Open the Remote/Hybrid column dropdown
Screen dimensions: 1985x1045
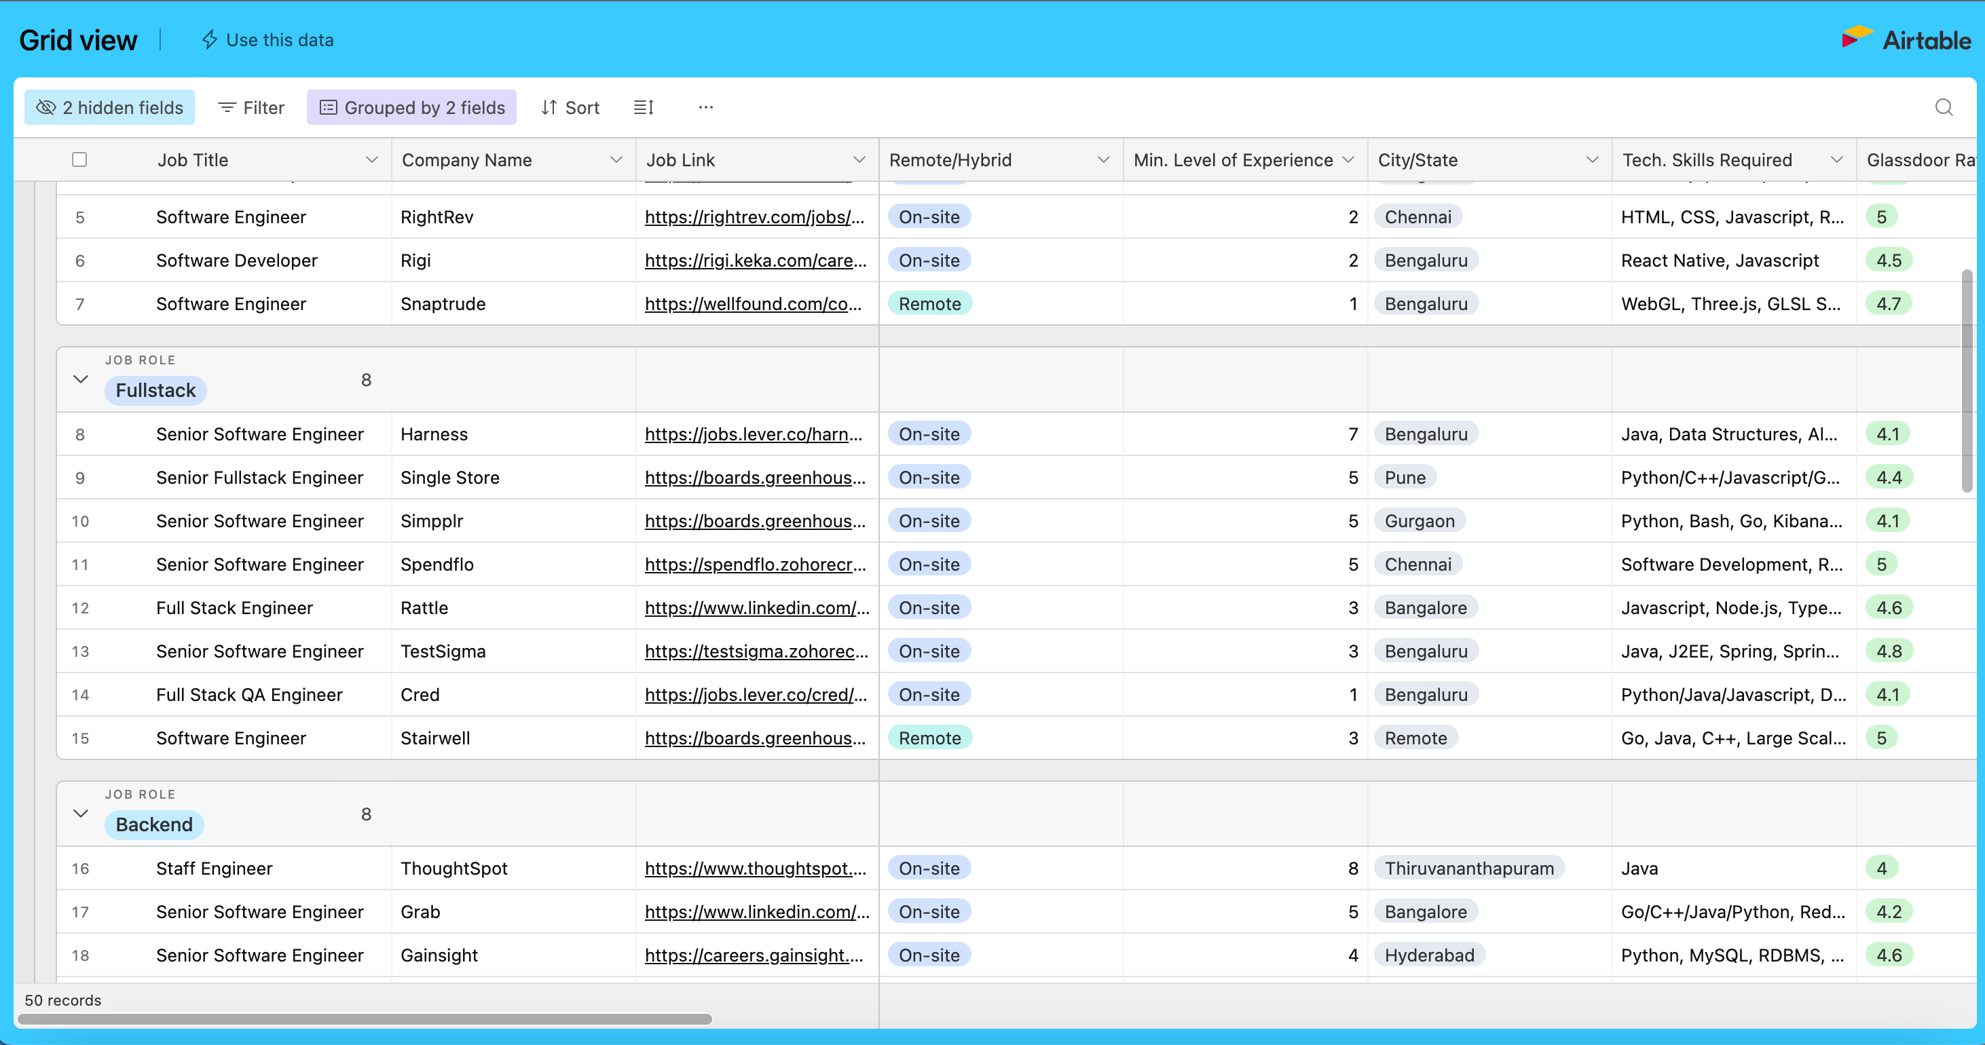(x=1103, y=159)
